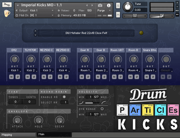
Task: Click the PV button
Action: pos(177,15)
